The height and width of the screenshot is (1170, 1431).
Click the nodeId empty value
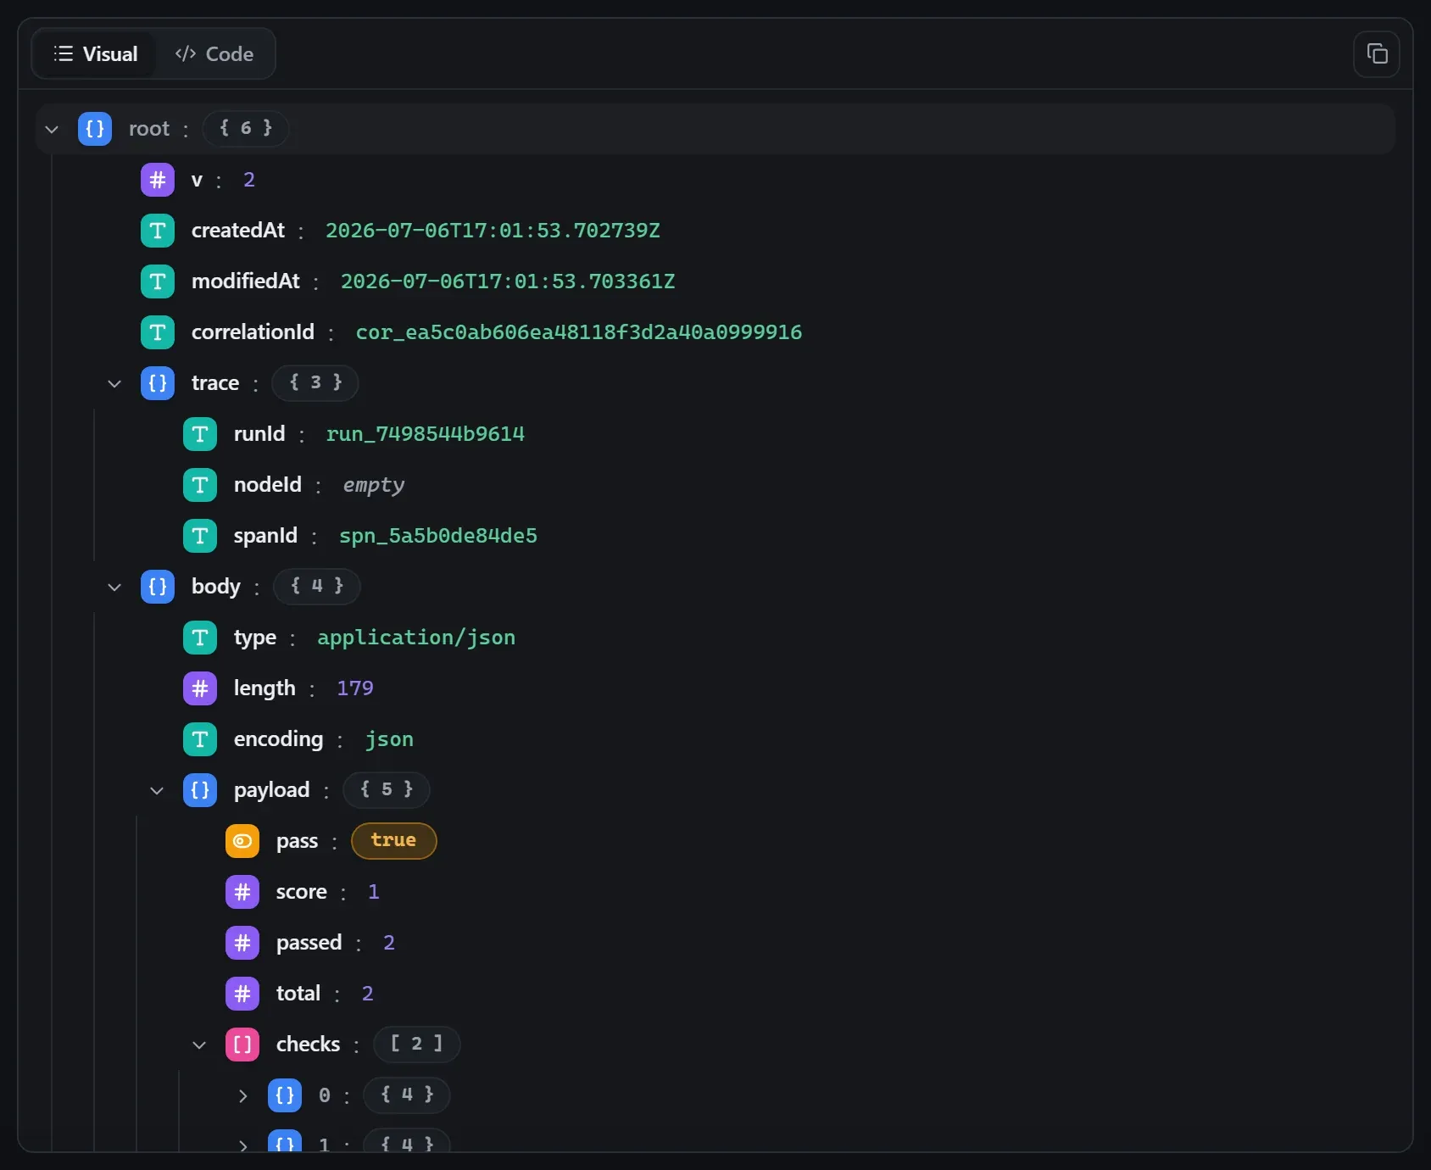[x=373, y=485]
